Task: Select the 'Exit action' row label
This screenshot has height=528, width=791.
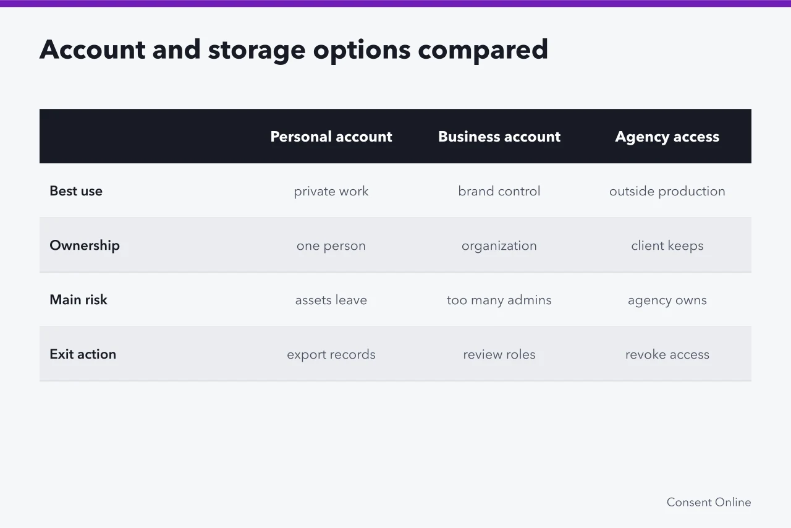Action: (83, 354)
